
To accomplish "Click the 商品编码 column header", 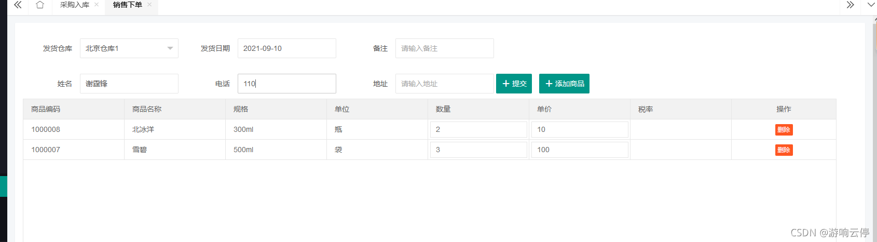I will point(74,109).
